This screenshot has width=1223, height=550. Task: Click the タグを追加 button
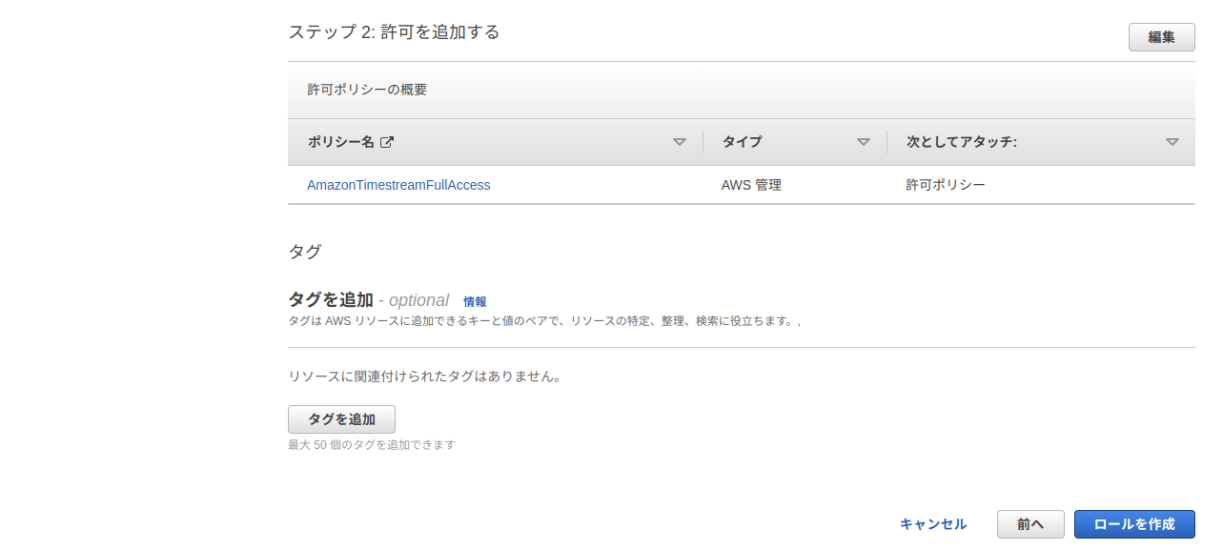tap(341, 419)
